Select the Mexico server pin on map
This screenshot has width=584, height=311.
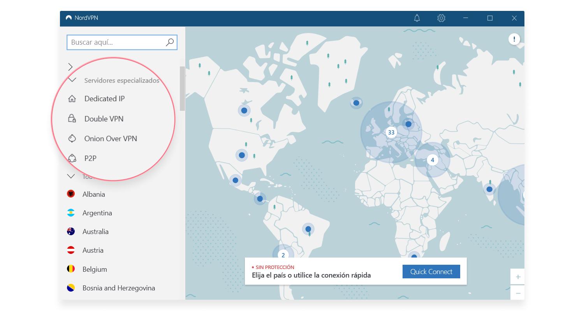coord(235,180)
